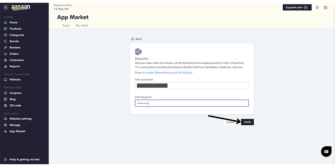Click the back arrow circle icon
Viewport: 335px width, 167px height.
pyautogui.click(x=133, y=39)
